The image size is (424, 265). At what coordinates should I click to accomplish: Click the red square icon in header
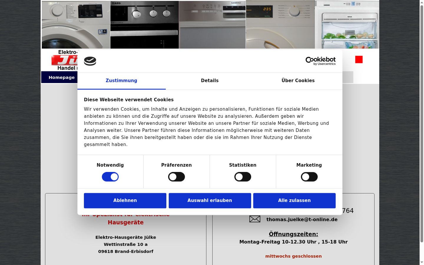pyautogui.click(x=359, y=59)
